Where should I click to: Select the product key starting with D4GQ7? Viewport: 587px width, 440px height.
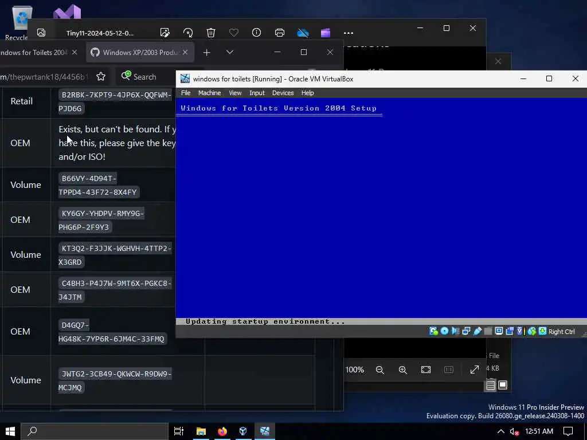coord(112,332)
